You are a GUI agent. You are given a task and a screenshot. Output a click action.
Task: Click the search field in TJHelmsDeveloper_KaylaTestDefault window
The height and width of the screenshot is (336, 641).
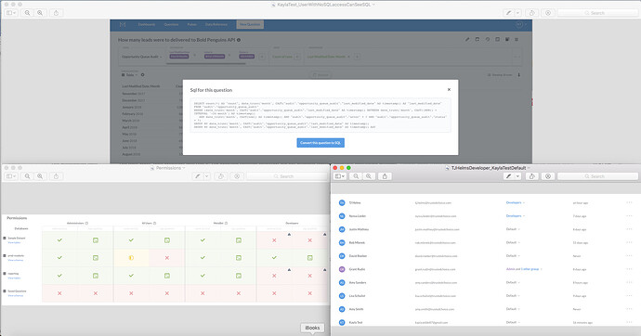pyautogui.click(x=597, y=176)
